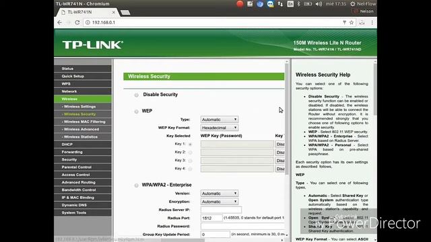Open the Dynamic DNS menu item
431x242 pixels.
tap(83, 205)
